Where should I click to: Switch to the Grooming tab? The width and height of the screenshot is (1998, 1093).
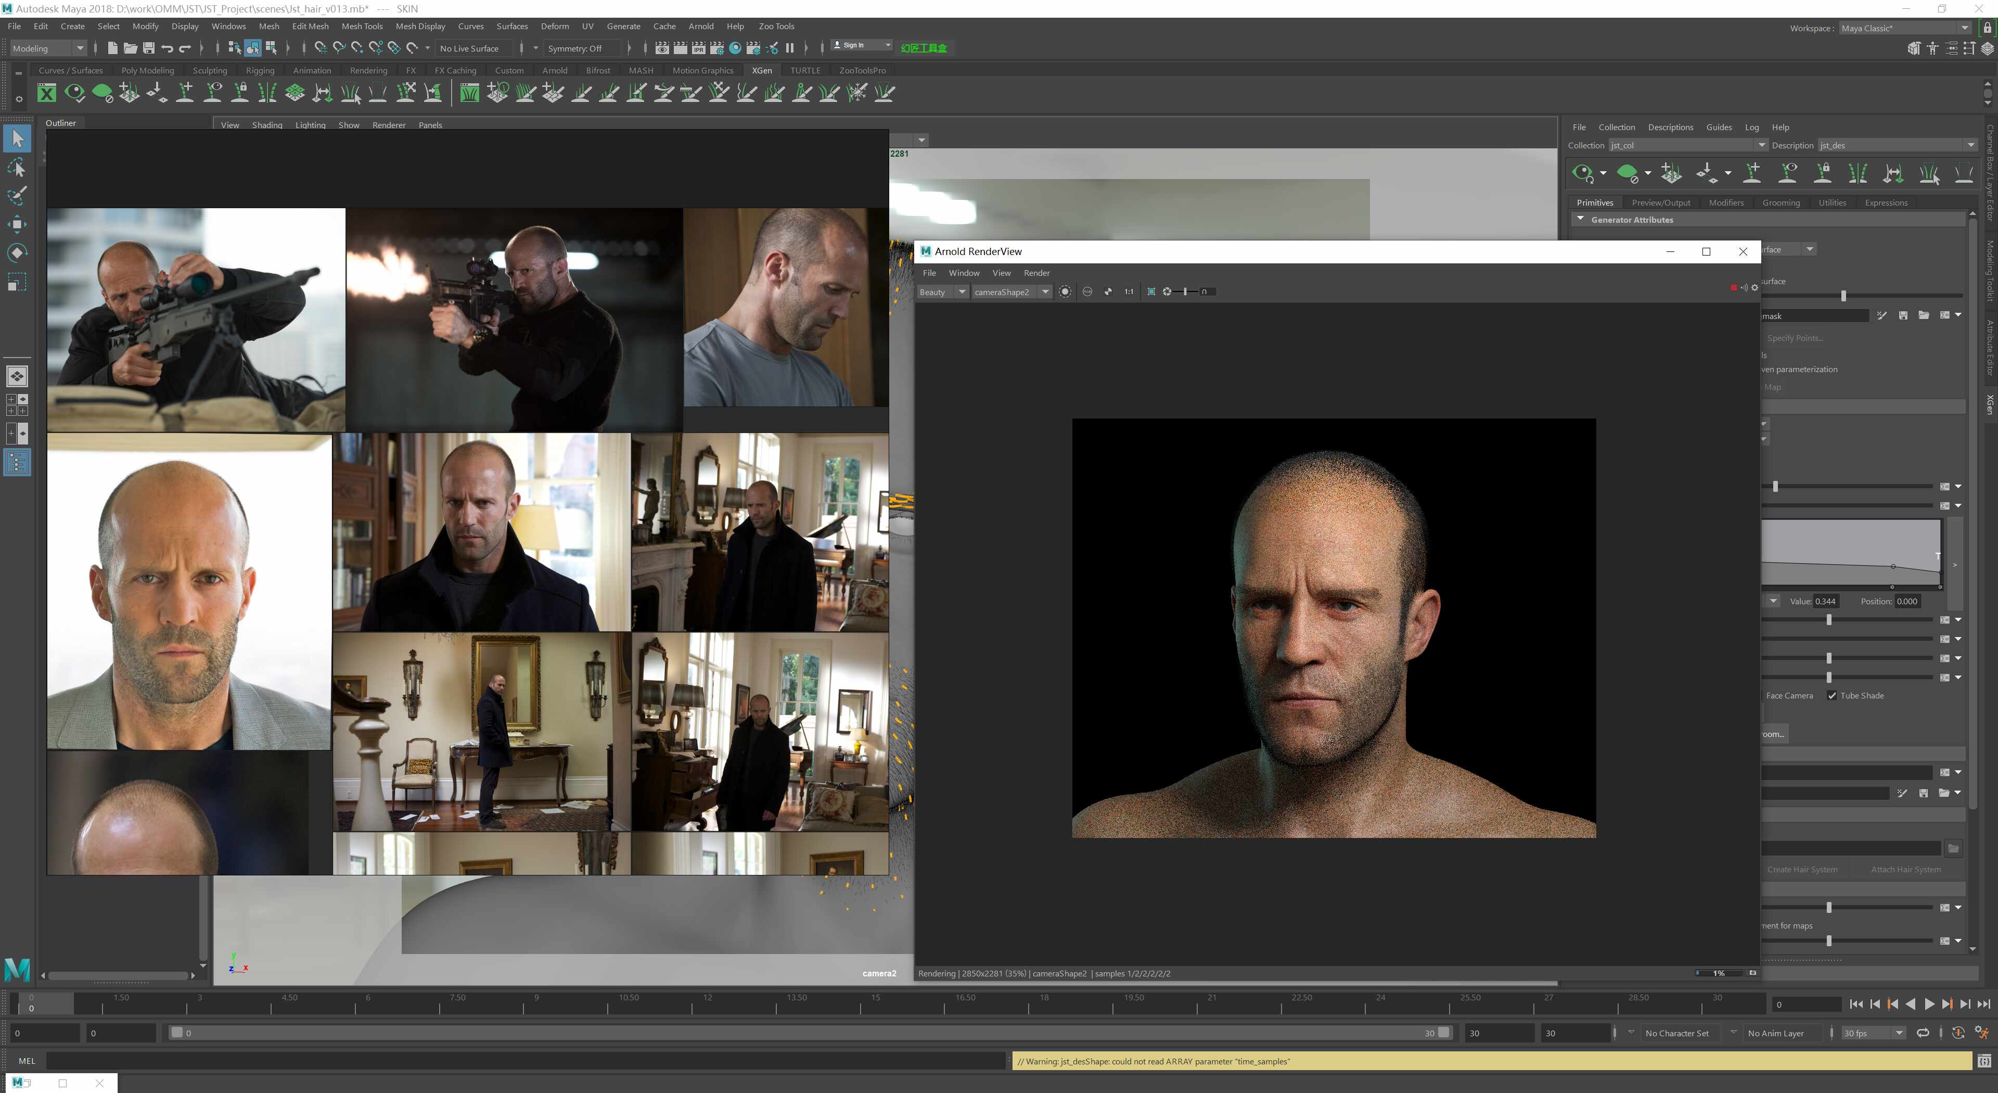1781,202
